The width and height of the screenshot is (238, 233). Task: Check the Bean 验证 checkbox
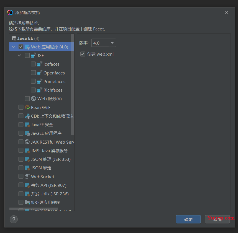(21, 107)
